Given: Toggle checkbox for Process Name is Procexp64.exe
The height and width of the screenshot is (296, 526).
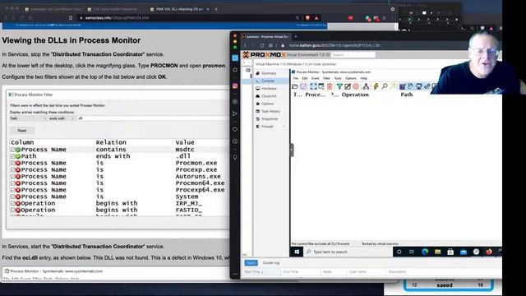Looking at the screenshot, I should click(x=13, y=190).
